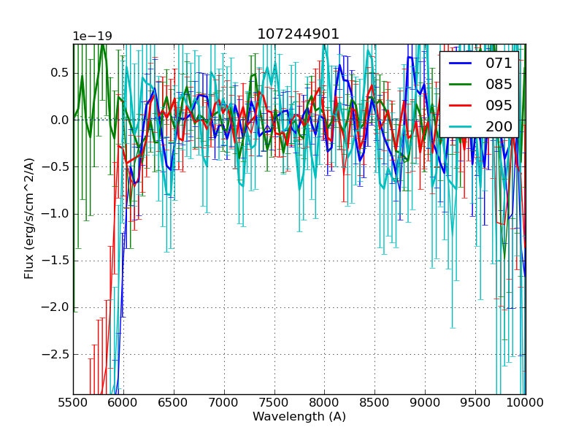The width and height of the screenshot is (584, 438).
Task: Click the cyan line swatch in legend
Action: tap(463, 126)
